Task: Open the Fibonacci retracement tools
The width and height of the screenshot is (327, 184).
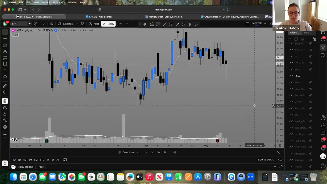Action: pos(5,45)
